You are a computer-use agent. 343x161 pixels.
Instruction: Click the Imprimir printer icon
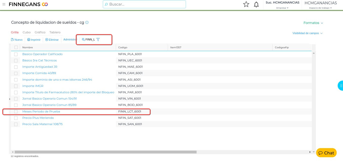tap(29, 40)
